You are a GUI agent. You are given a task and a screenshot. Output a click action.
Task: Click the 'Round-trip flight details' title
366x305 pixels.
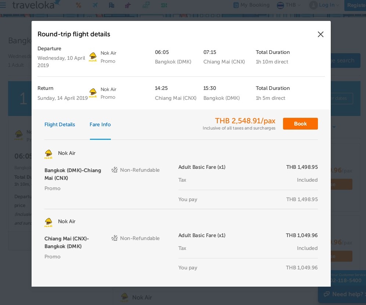74,34
